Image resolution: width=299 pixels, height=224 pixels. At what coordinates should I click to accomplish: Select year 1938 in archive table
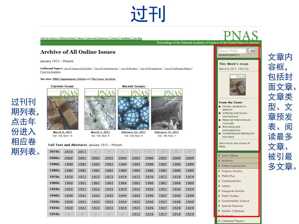176,202
